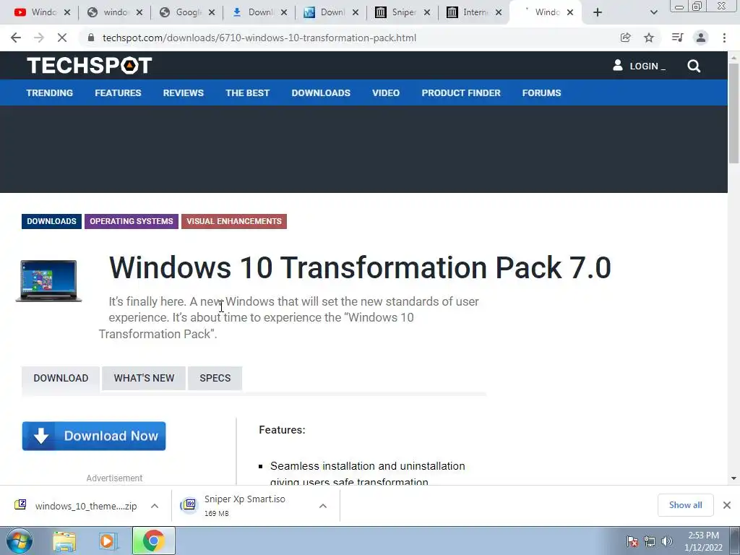The image size is (740, 555).
Task: Click the address bar URL
Action: coord(259,38)
